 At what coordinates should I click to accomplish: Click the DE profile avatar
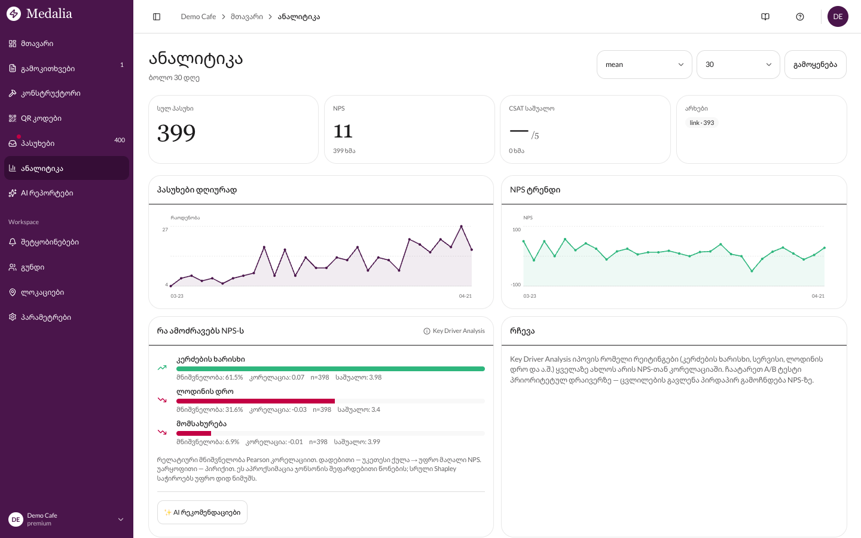(838, 16)
